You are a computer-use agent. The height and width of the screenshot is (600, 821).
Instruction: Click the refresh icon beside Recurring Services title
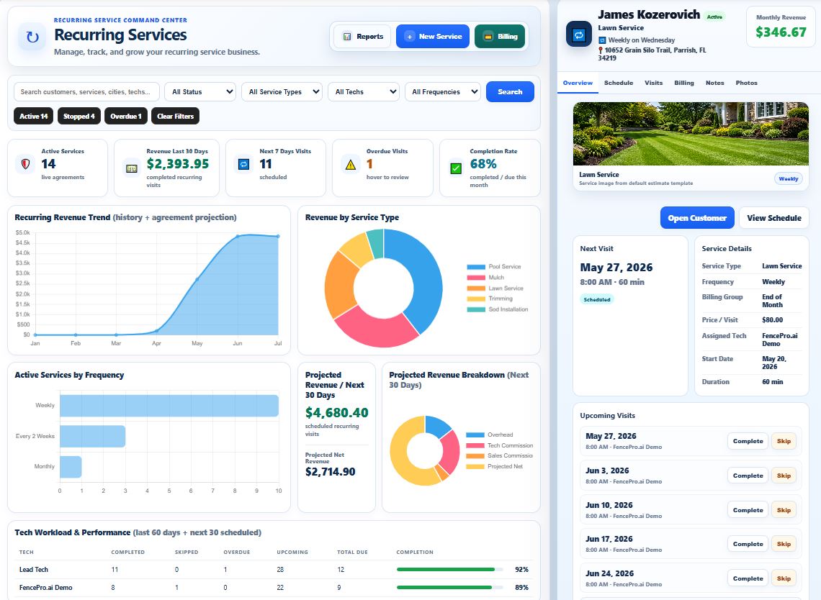(x=32, y=37)
